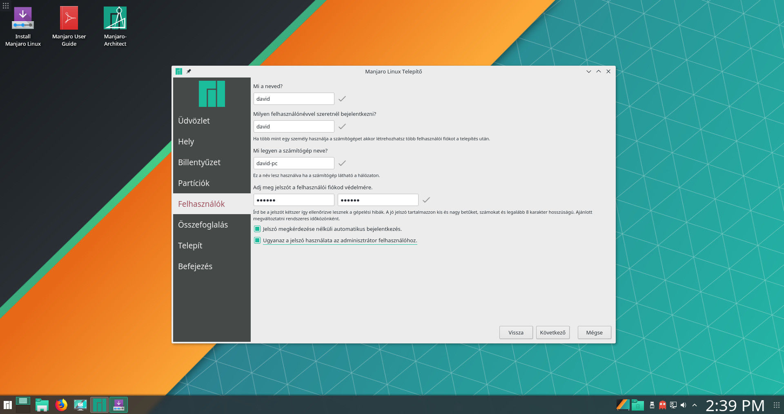Activate the Manjaro installer taskbar entry
The width and height of the screenshot is (784, 414).
(99, 405)
